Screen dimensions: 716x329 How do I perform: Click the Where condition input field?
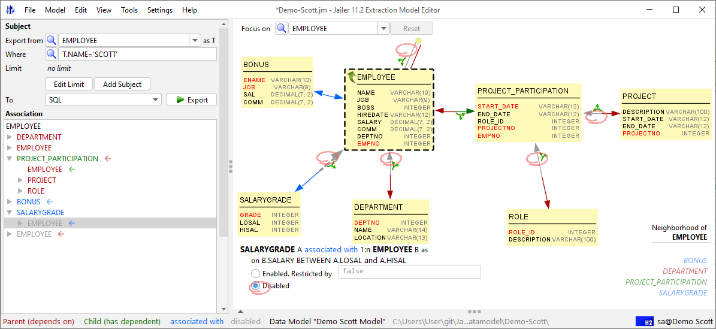click(x=137, y=55)
